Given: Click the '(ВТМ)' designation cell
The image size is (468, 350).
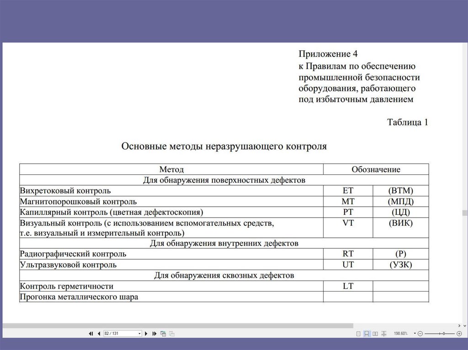Looking at the screenshot, I should [401, 190].
